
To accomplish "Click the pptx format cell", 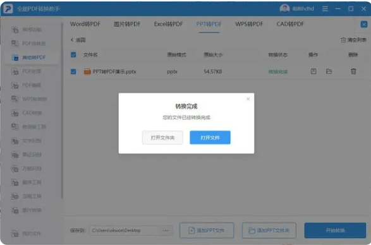I will click(172, 71).
